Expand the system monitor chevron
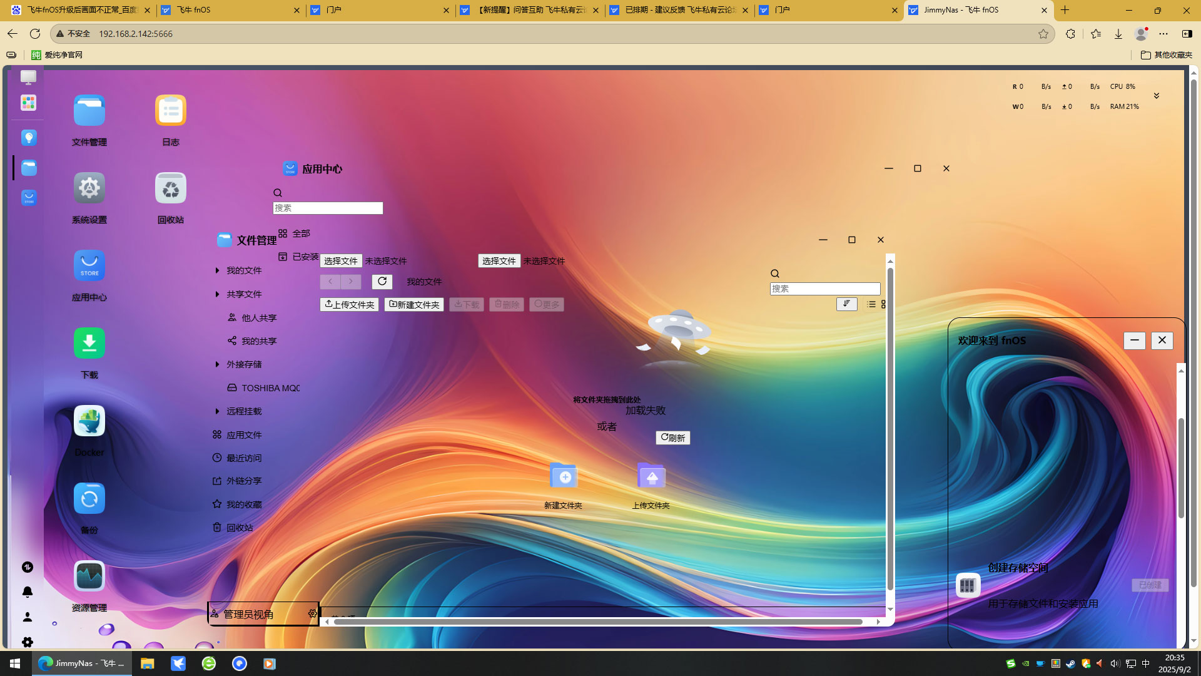 pyautogui.click(x=1156, y=96)
